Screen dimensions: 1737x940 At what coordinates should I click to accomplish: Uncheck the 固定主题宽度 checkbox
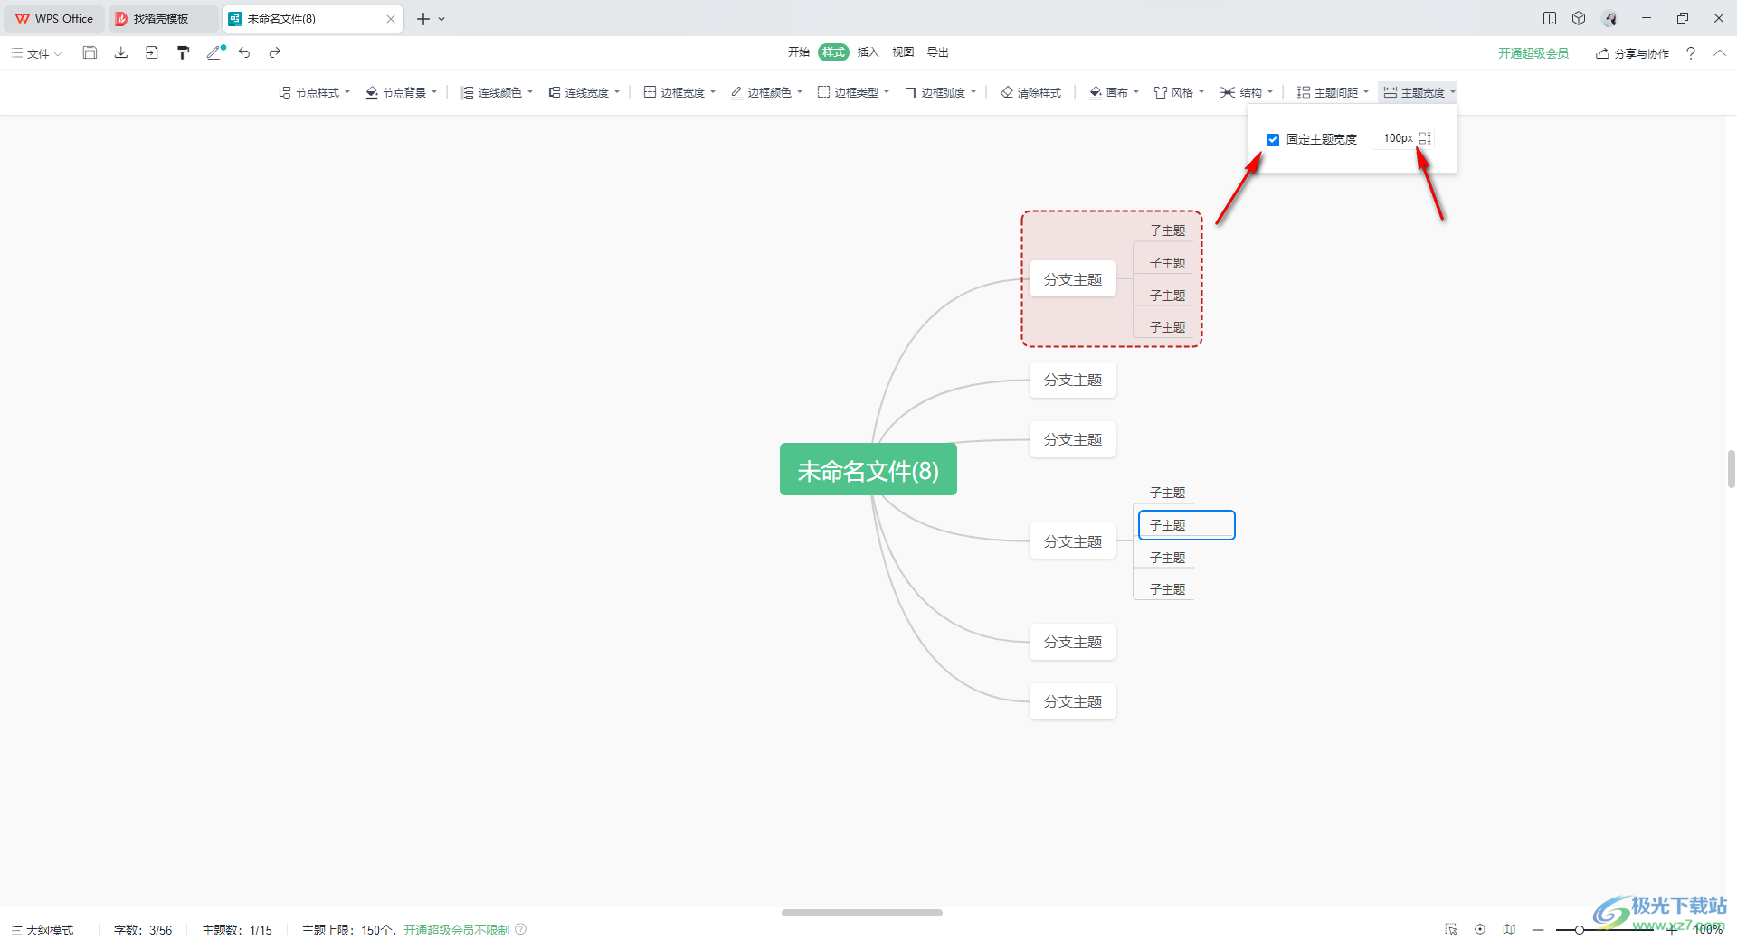click(1273, 139)
